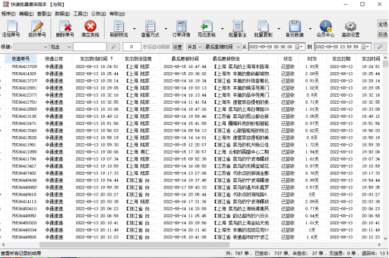Focus the auto-refresh seconds field showing 0
This screenshot has width=389, height=258.
coord(132,46)
